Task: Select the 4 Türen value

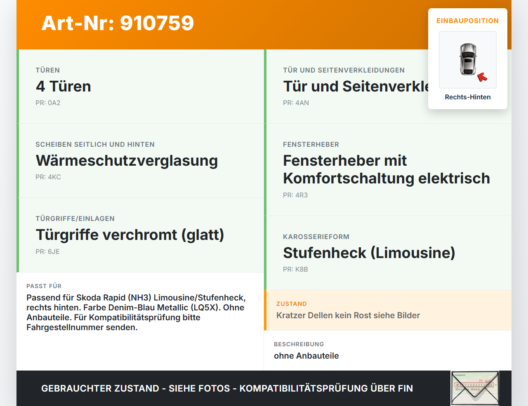Action: pos(64,86)
